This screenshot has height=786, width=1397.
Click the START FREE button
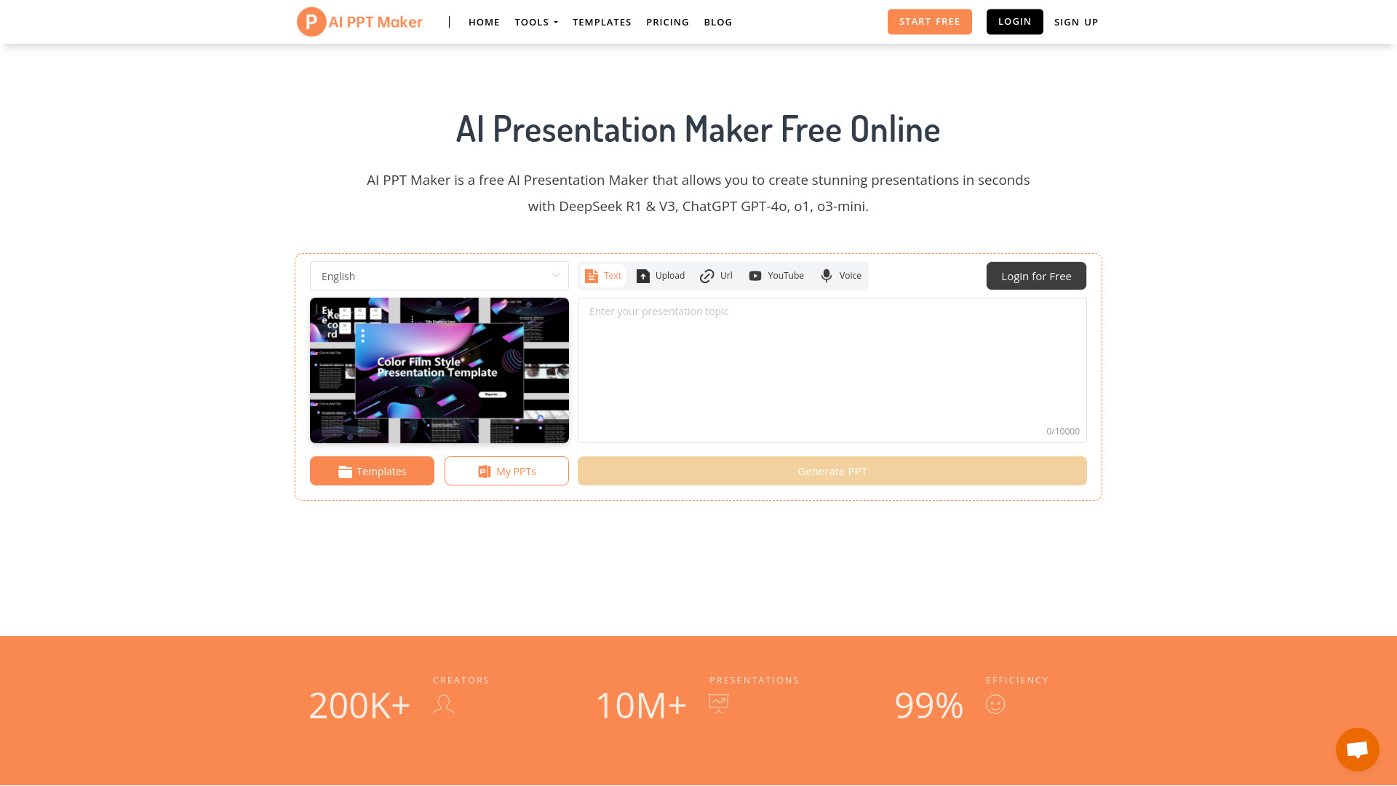coord(930,21)
